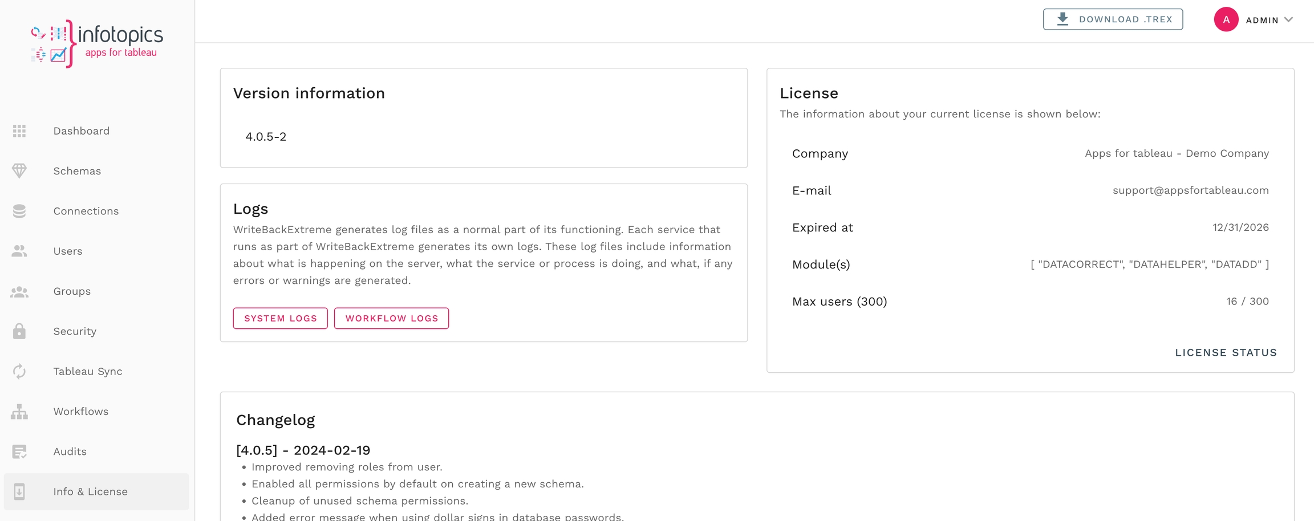
Task: Click the Schemas diamond icon
Action: click(19, 171)
